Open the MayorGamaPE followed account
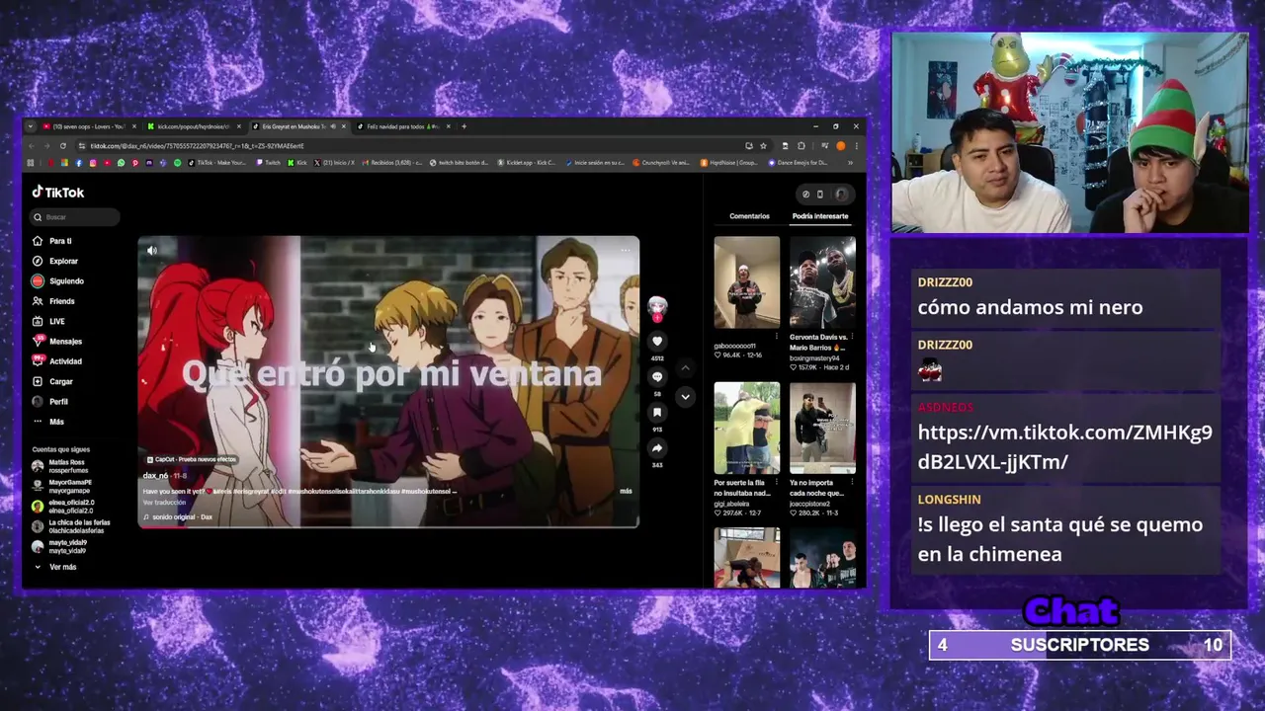 pyautogui.click(x=61, y=486)
